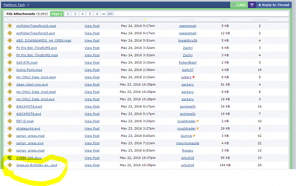Click upload date May 22, 2016 10:37pm
This screenshot has width=296, height=186.
pyautogui.click(x=138, y=158)
